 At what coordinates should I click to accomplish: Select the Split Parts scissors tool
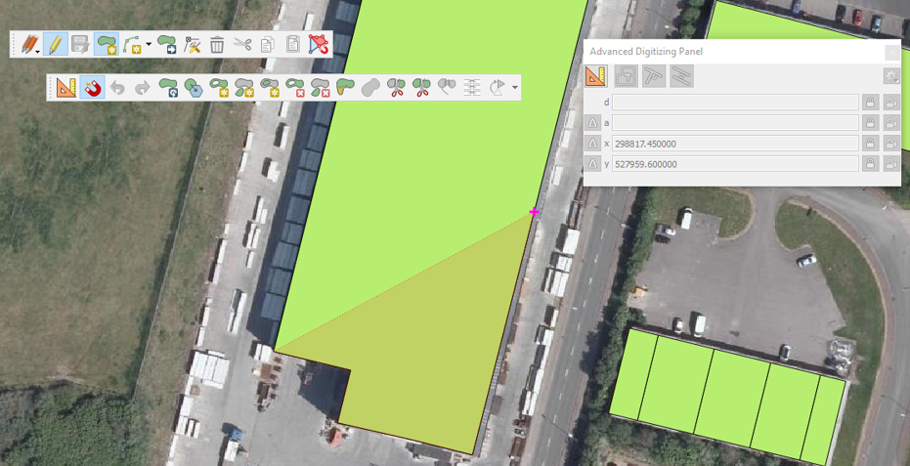tap(421, 88)
